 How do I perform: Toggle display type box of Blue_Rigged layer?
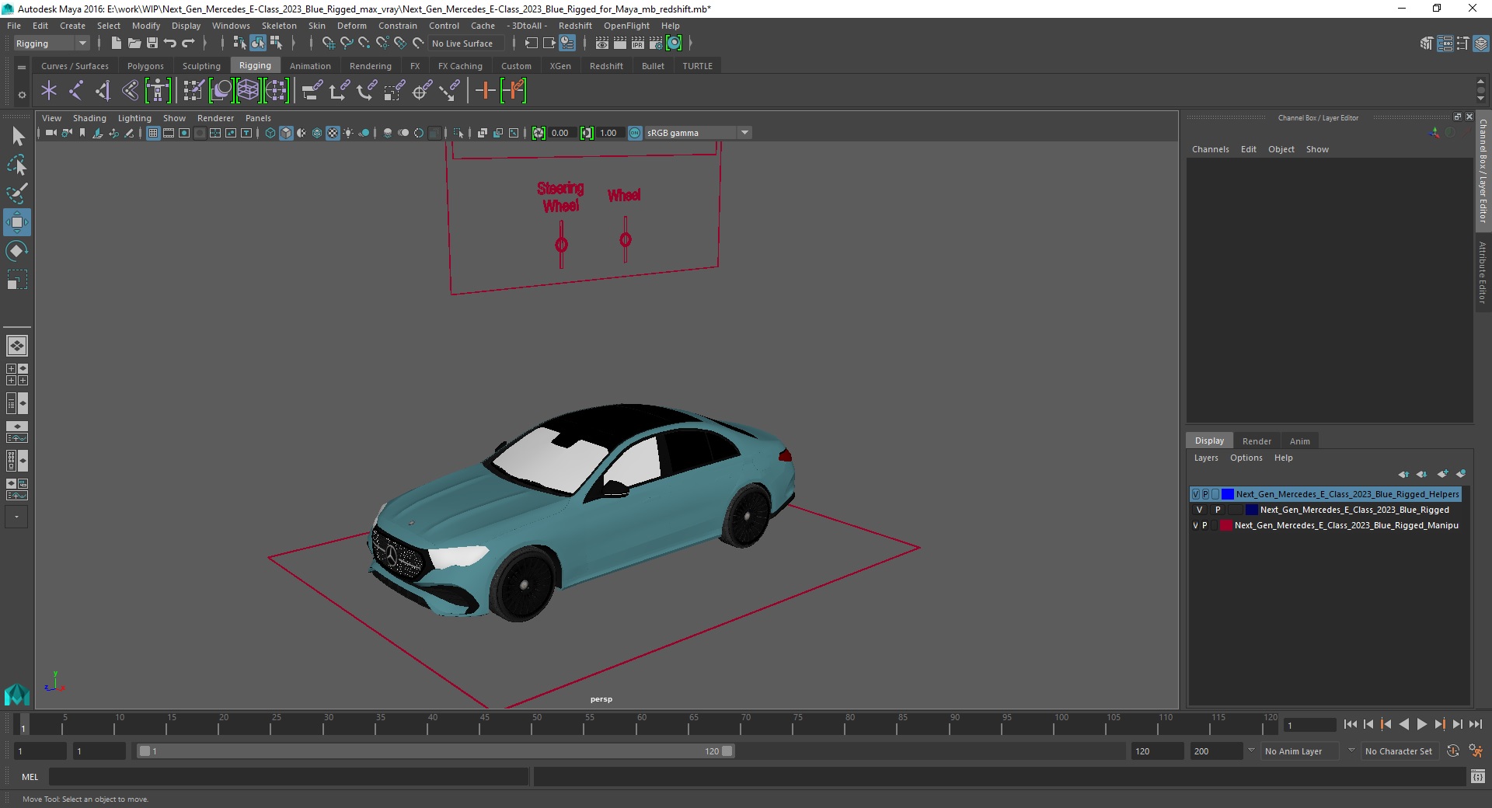[x=1235, y=510]
